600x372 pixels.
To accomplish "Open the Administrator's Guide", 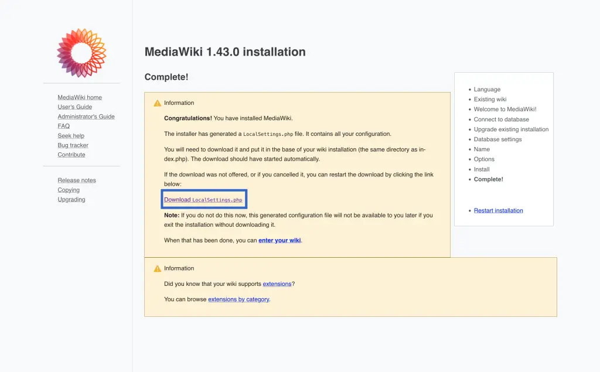I will [x=86, y=116].
